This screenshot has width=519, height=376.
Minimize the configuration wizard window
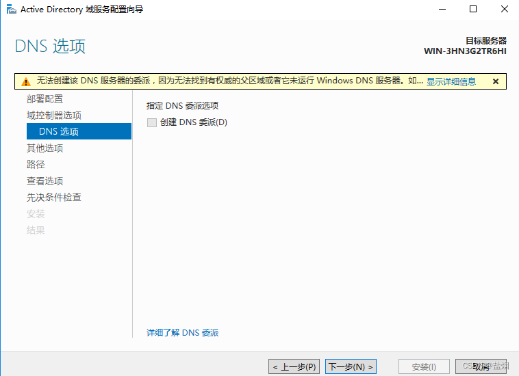coord(442,10)
